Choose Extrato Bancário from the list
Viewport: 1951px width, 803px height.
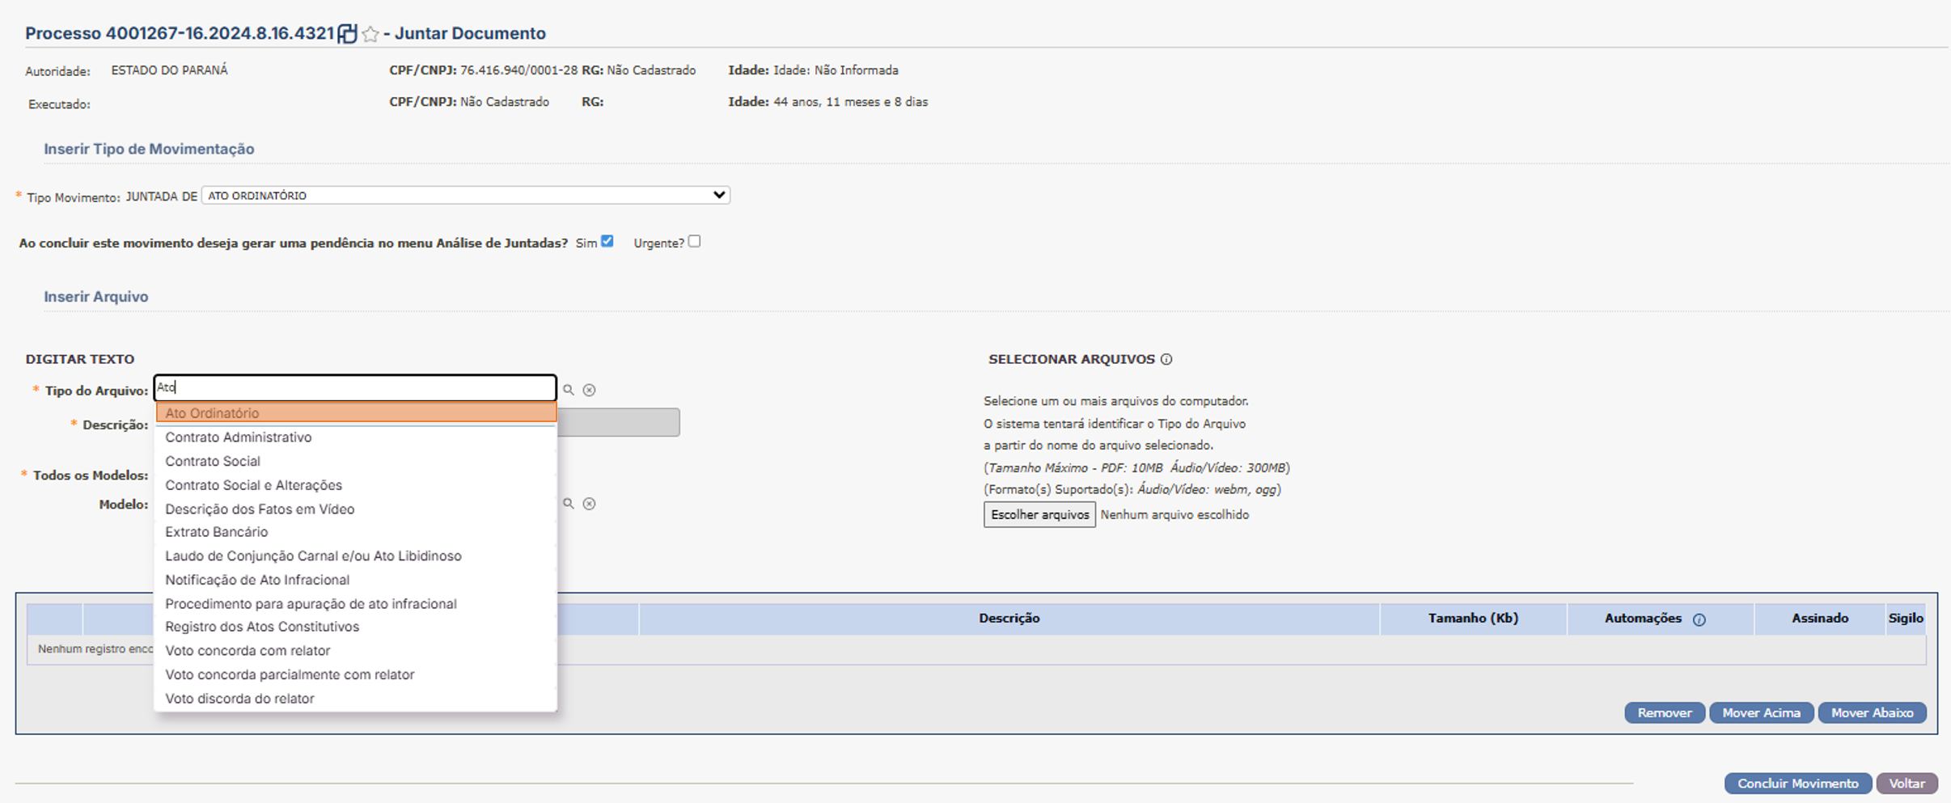[x=356, y=532]
